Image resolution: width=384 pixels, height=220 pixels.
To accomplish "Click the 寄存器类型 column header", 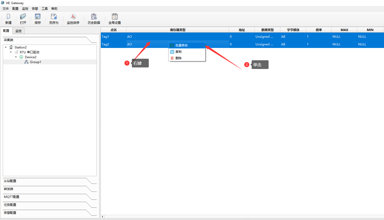I will coord(178,30).
